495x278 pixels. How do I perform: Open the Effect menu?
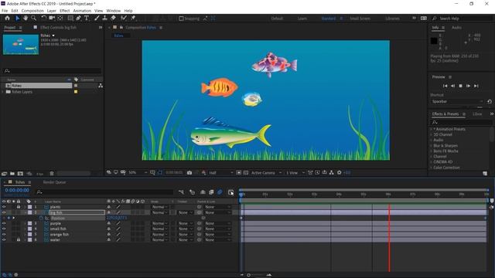coord(65,11)
